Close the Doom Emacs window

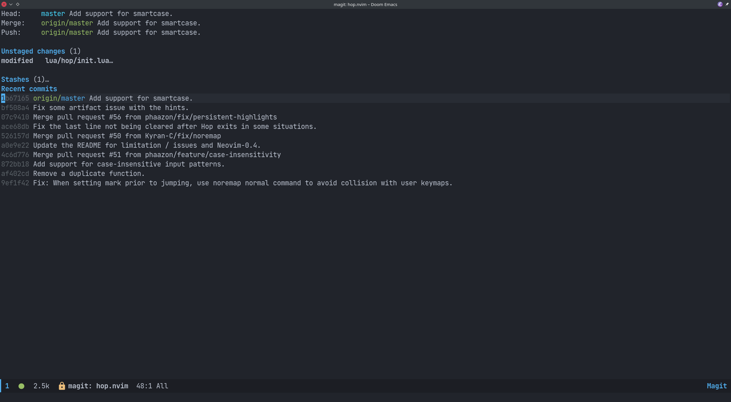4,4
